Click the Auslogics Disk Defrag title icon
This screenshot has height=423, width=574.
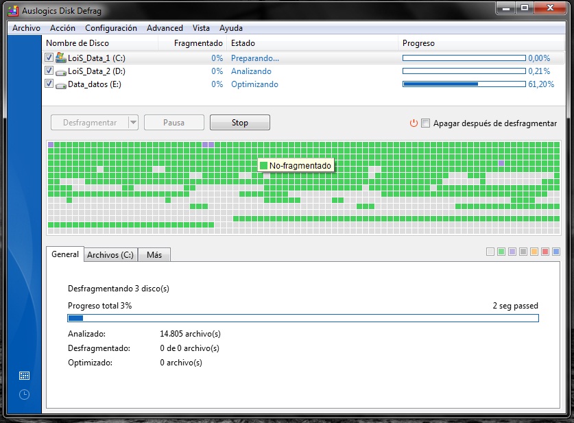pos(13,10)
